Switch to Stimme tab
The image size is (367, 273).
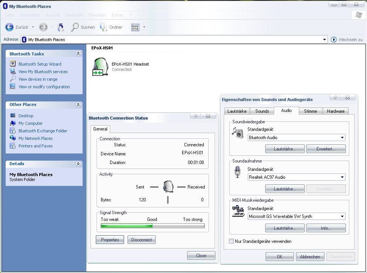click(x=310, y=111)
